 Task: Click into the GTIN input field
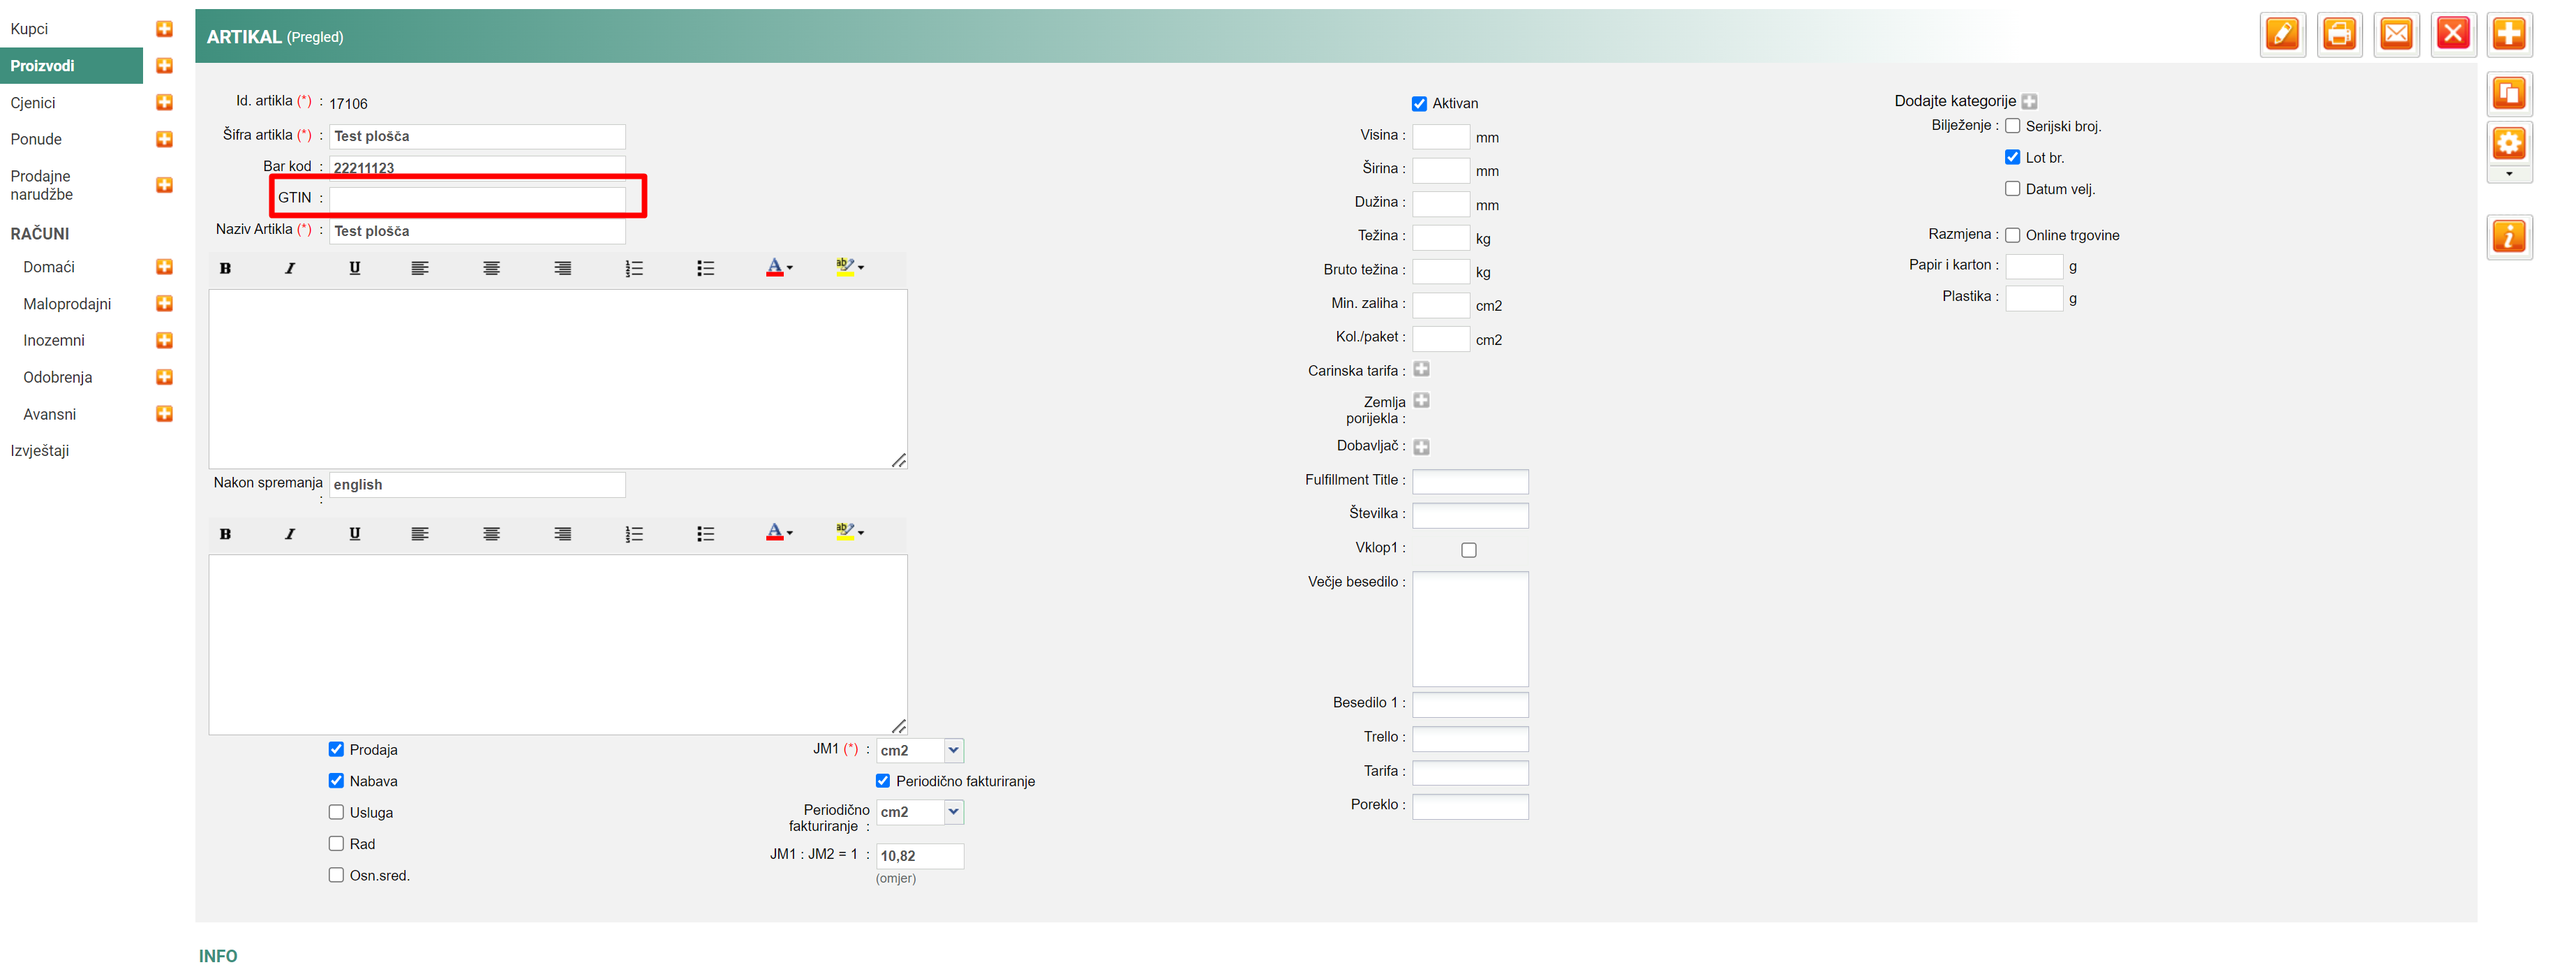(477, 198)
